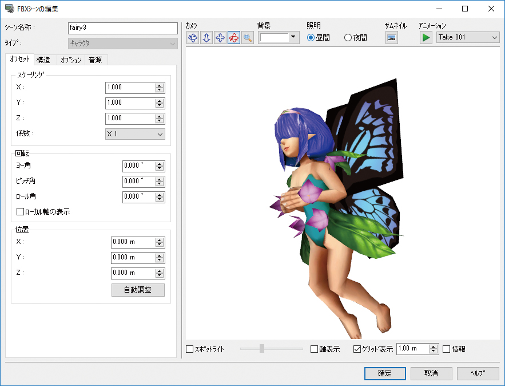This screenshot has width=505, height=386.
Task: Enable ローカル軸の表示 checkbox
Action: pyautogui.click(x=21, y=212)
